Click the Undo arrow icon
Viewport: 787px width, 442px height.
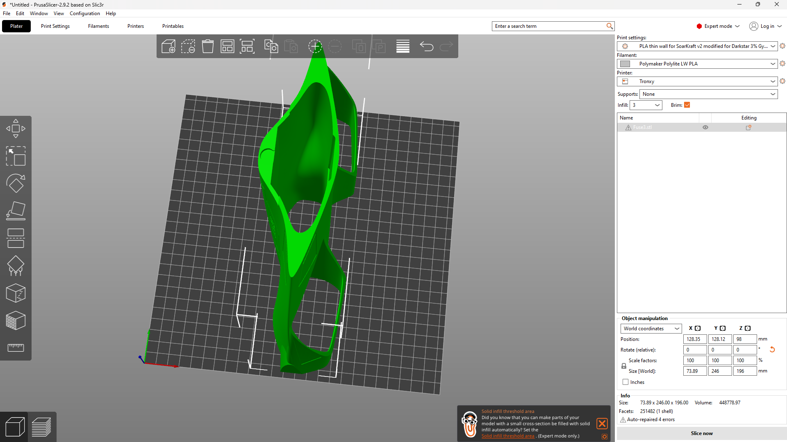(426, 46)
